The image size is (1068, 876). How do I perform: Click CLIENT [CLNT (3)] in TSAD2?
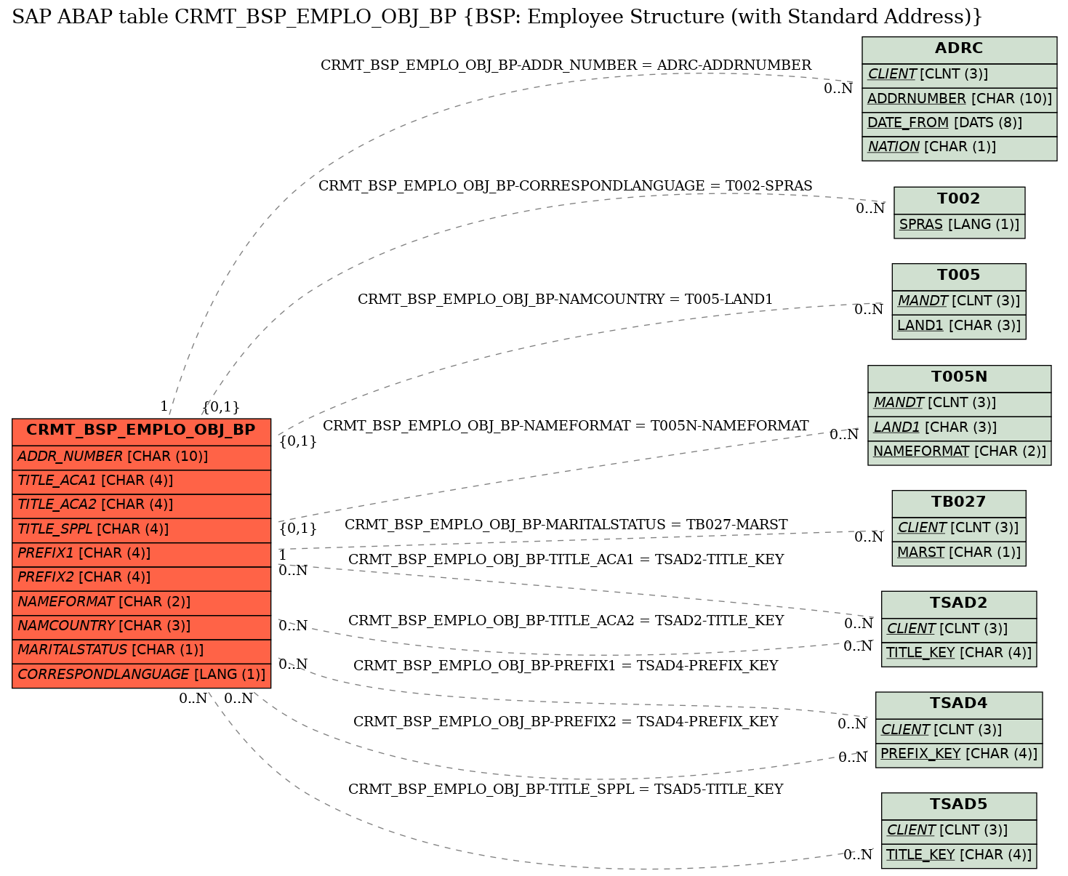tap(959, 630)
